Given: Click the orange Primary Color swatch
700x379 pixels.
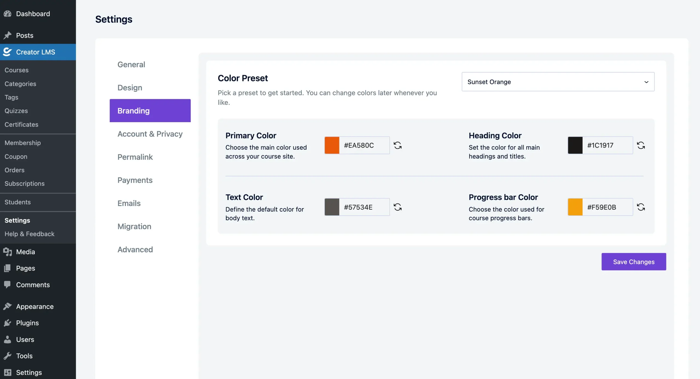Looking at the screenshot, I should tap(332, 145).
